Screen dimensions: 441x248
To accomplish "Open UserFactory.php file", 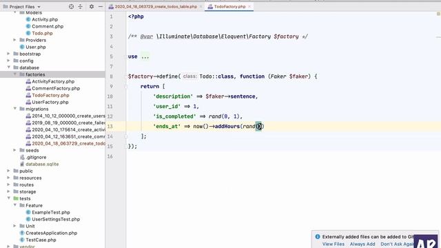I will [50, 102].
